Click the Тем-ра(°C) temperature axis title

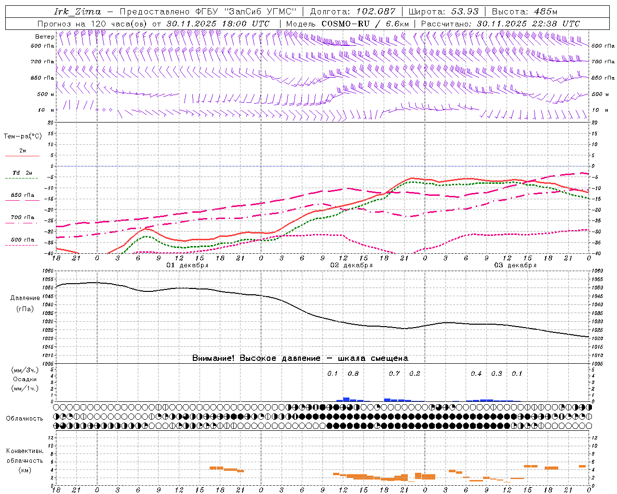point(23,137)
